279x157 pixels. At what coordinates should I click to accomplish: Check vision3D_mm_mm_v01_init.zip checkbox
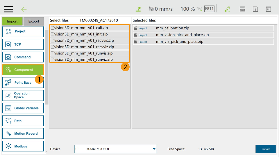[x=52, y=34]
